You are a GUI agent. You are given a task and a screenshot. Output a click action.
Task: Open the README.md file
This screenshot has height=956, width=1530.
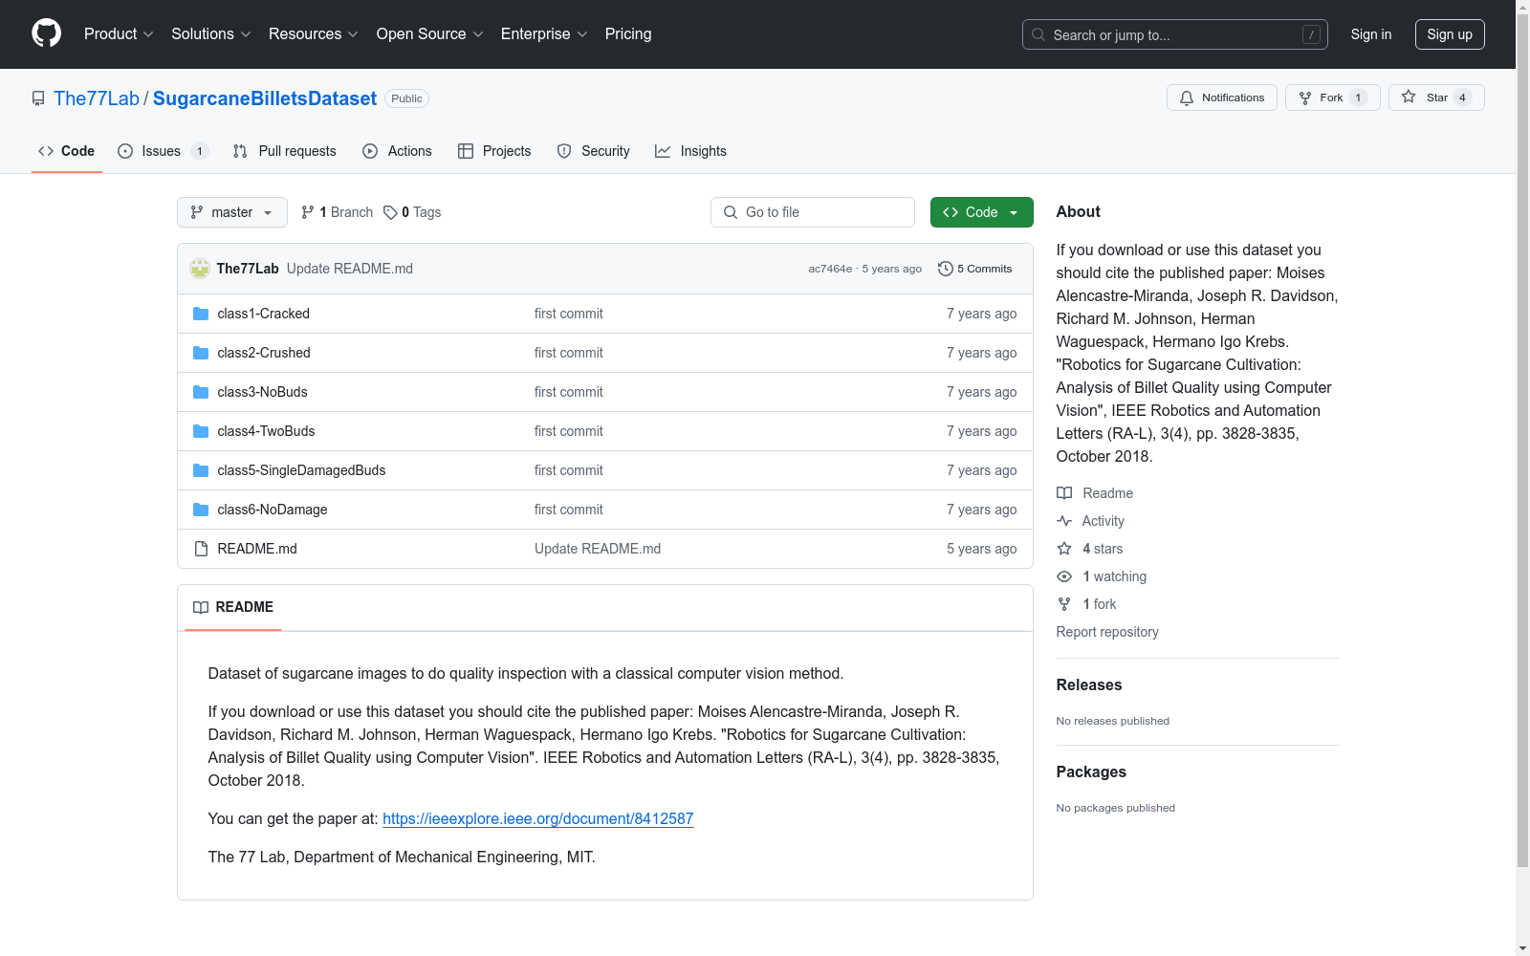click(x=257, y=549)
